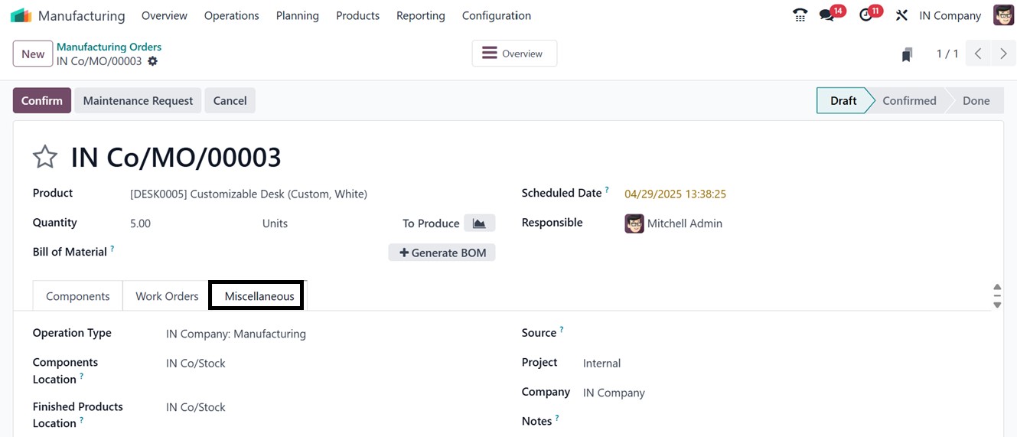Open the IN Company switcher
Viewport: 1017px width, 437px height.
pyautogui.click(x=950, y=15)
